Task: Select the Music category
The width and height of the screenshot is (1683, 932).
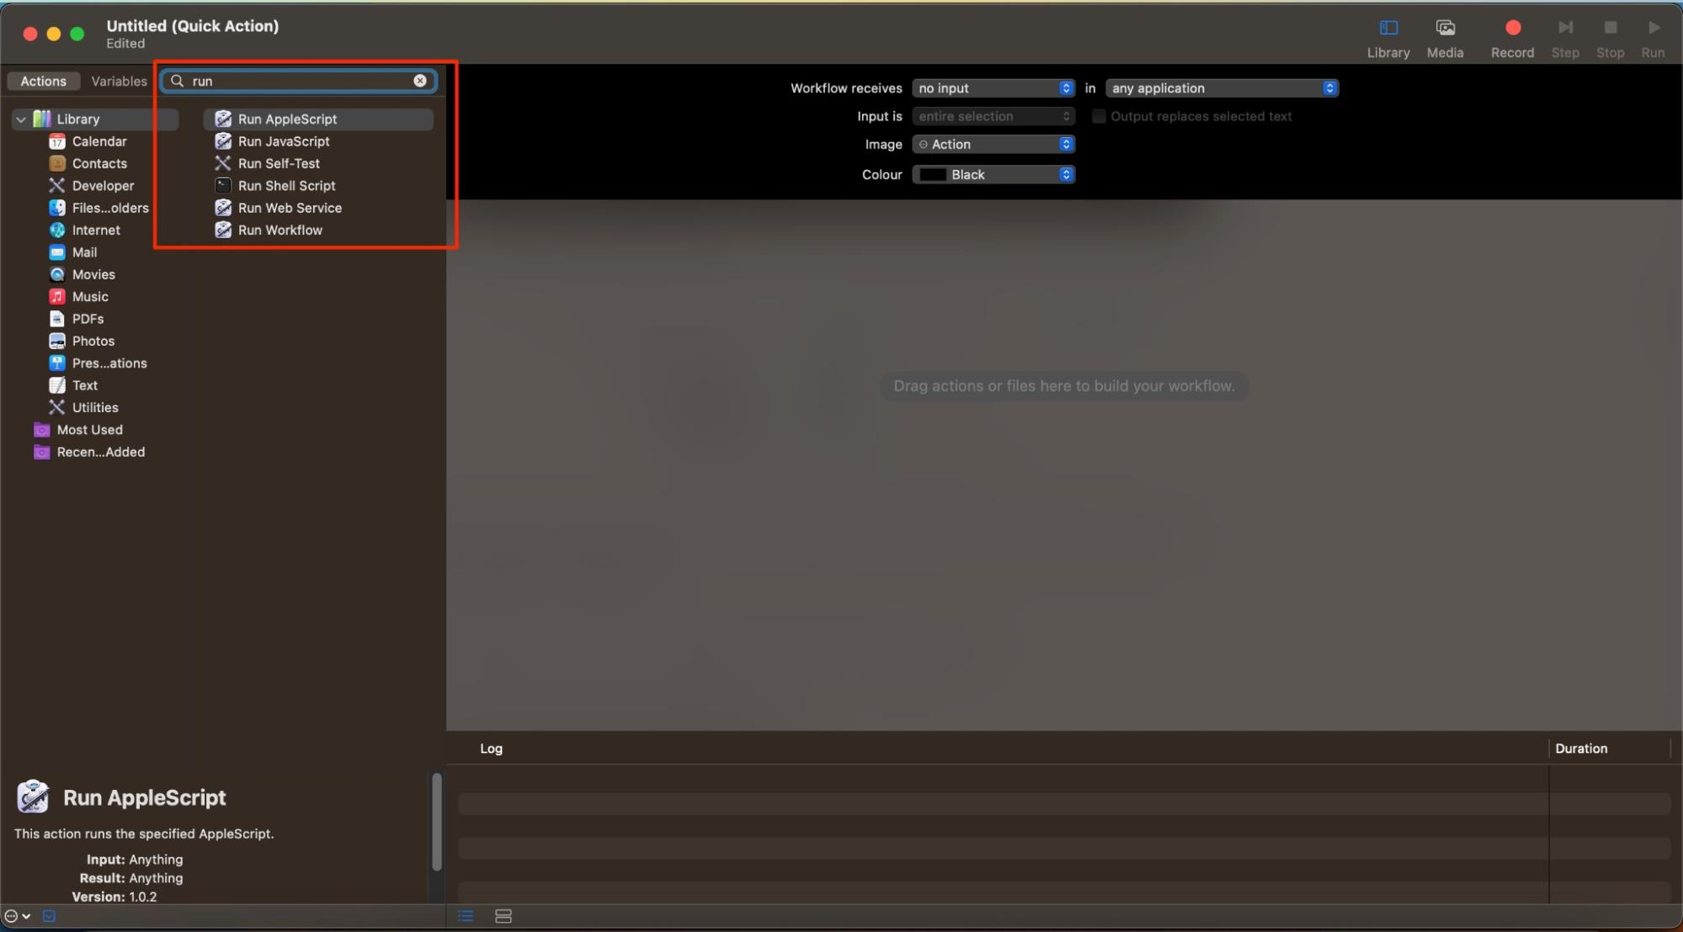Action: tap(95, 296)
